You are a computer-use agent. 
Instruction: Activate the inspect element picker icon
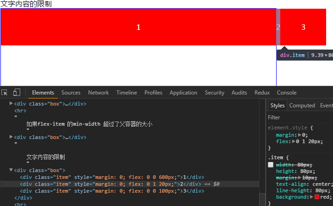[x=5, y=93]
